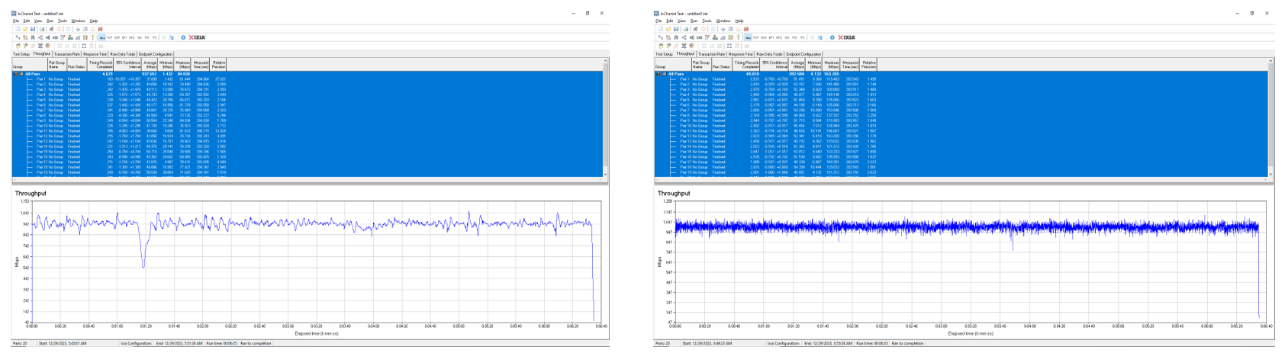Click the IXIA logo in right window
The image size is (1288, 363).
[x=847, y=37]
